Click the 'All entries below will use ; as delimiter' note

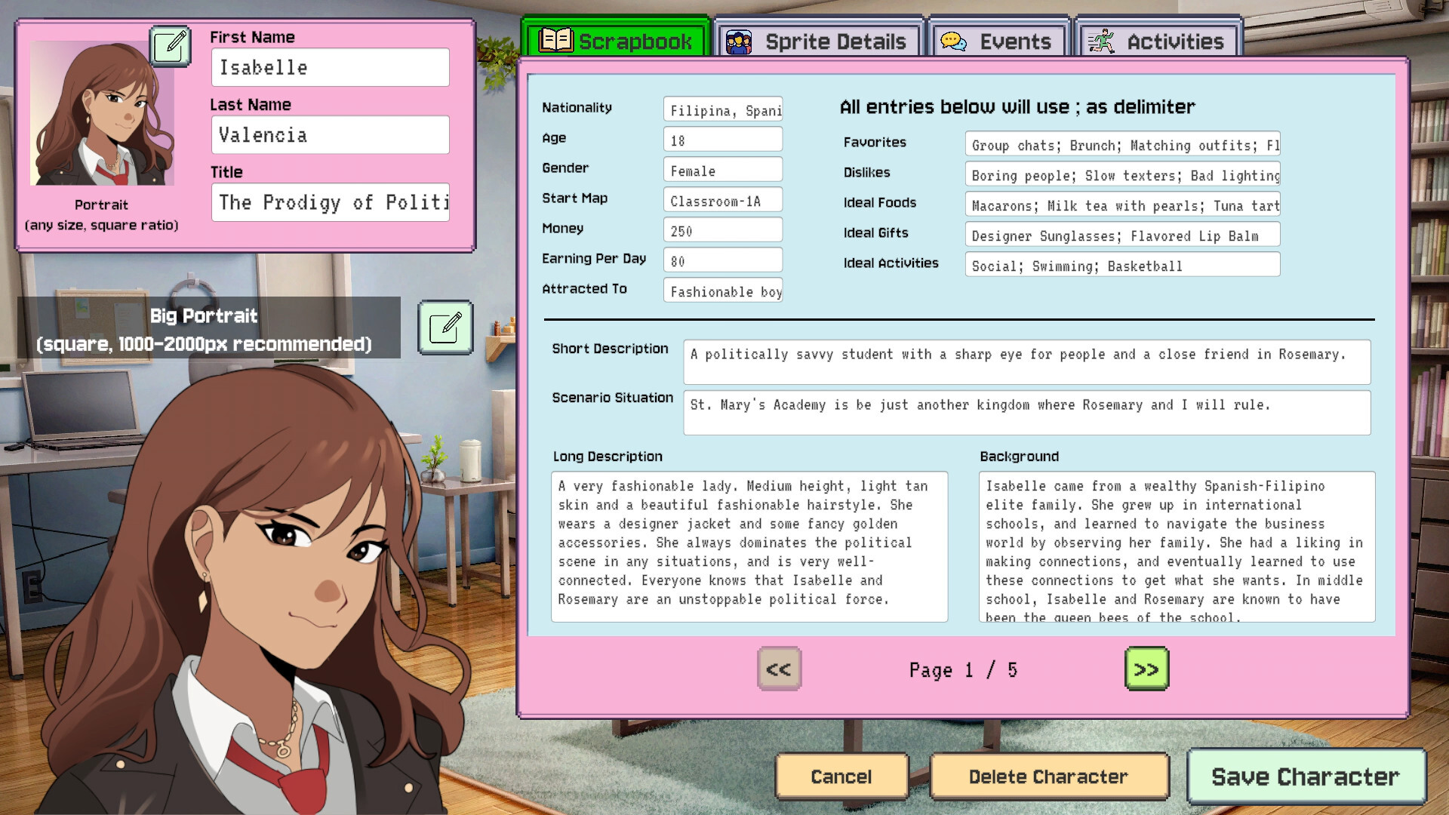1017,107
